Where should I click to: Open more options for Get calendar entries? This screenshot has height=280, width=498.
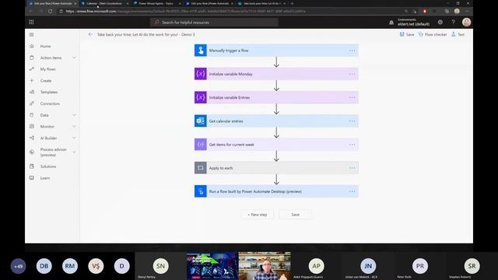tap(352, 121)
